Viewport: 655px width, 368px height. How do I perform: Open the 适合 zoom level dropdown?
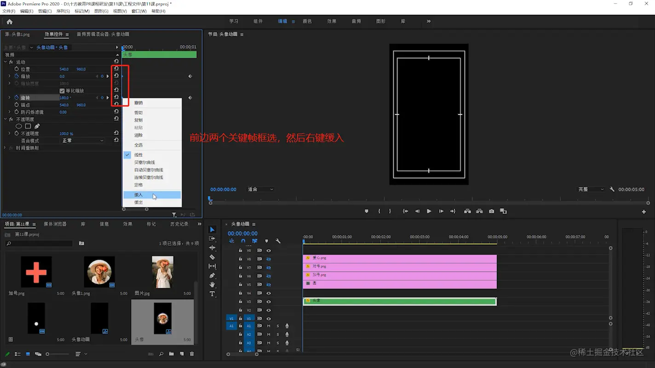click(260, 189)
